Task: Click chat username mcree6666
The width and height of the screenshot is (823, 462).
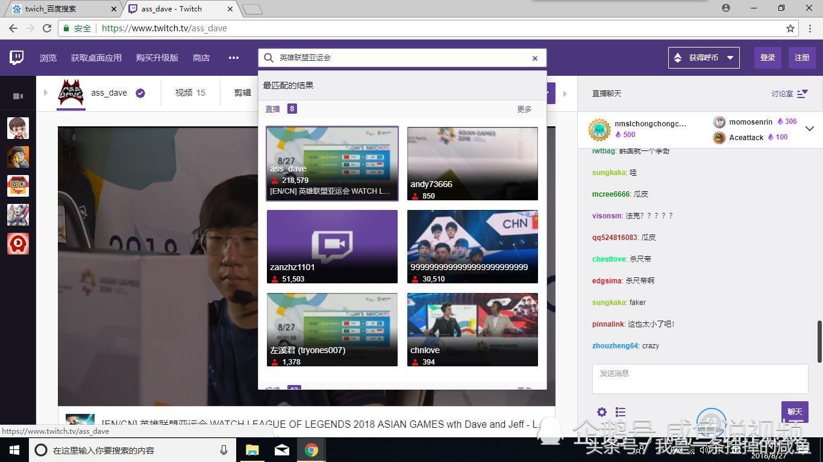Action: pos(611,194)
